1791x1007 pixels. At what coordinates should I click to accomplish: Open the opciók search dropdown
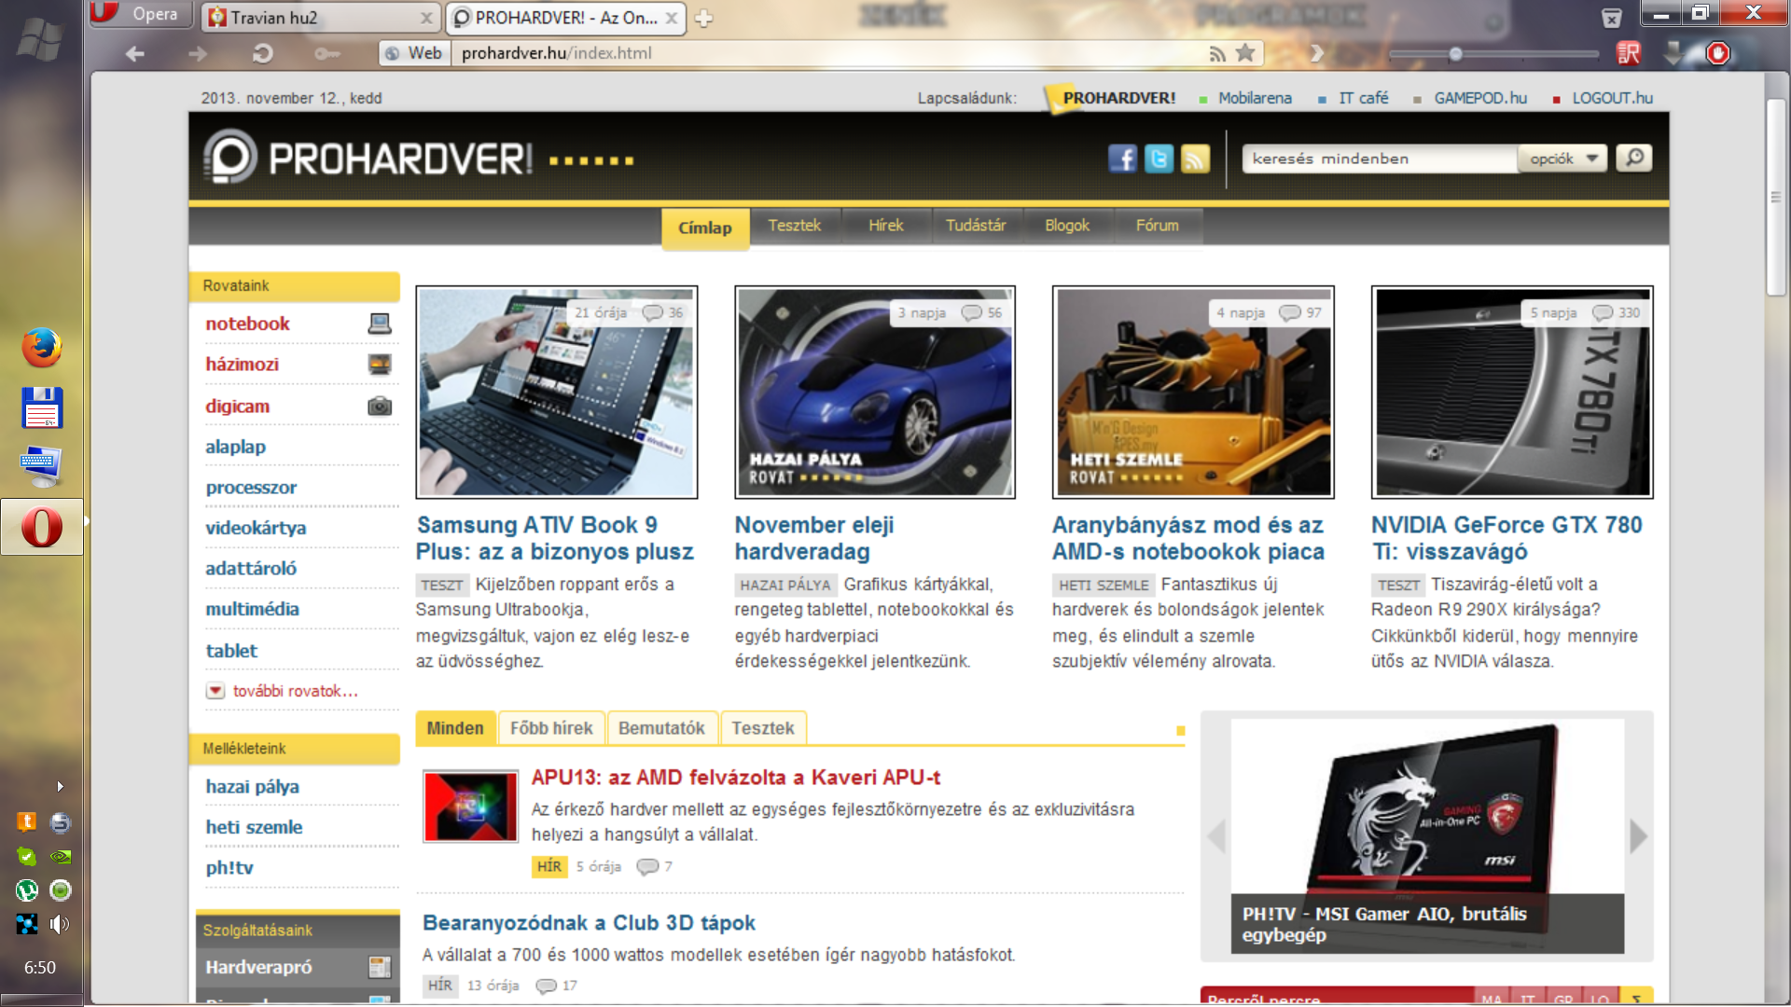tap(1563, 159)
